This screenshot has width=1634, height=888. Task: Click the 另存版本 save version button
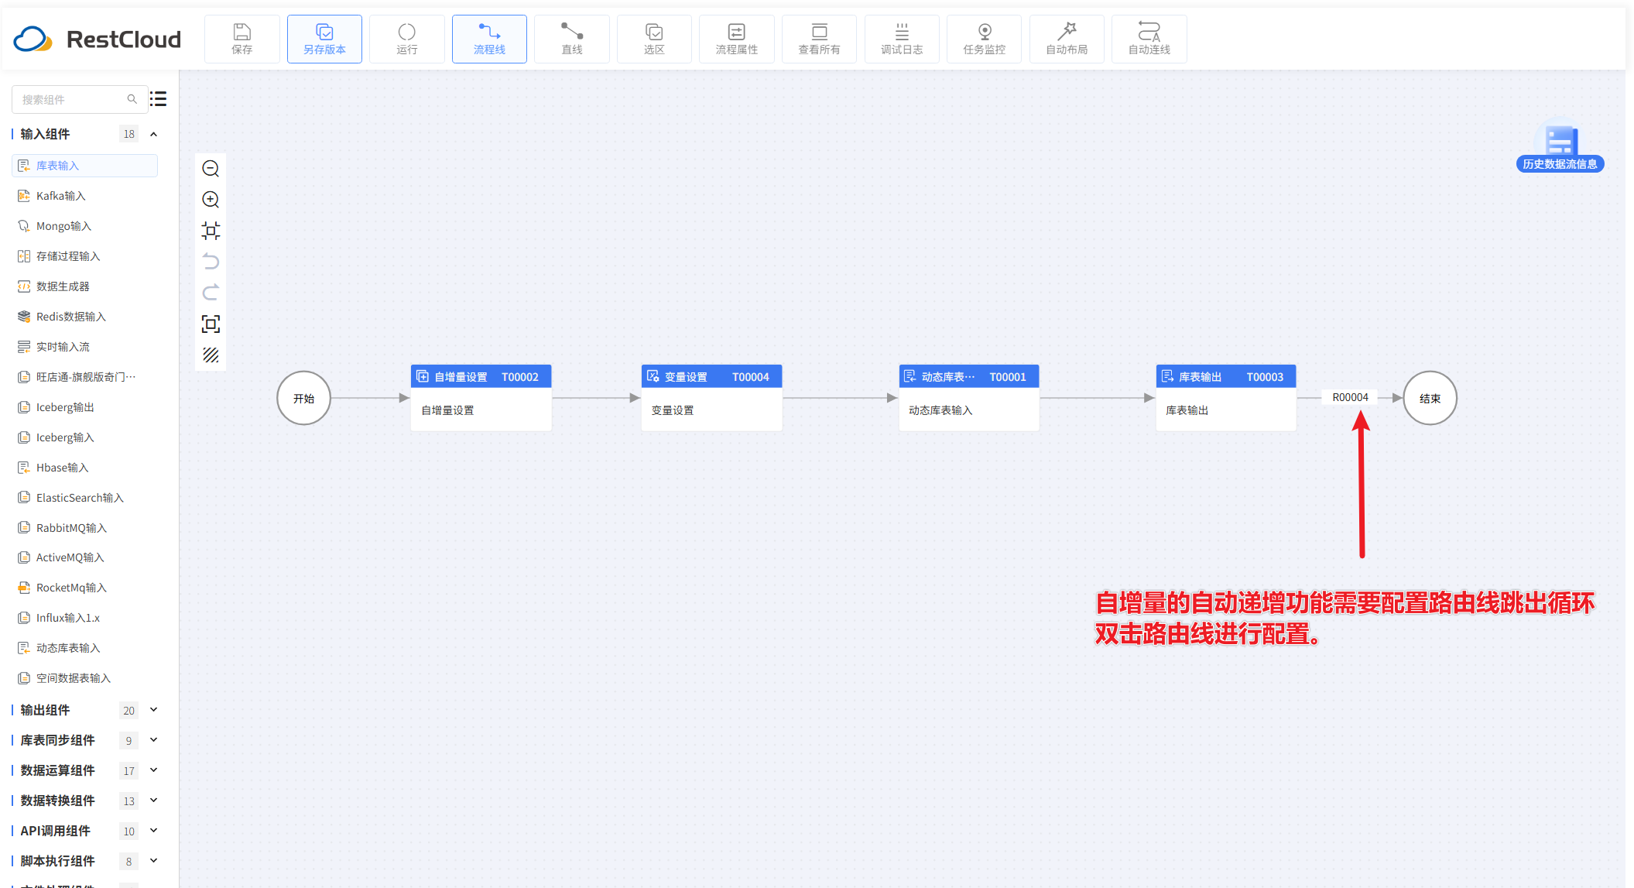click(x=324, y=39)
